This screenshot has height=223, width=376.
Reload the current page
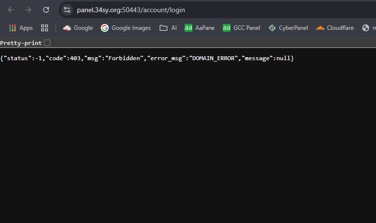click(46, 10)
